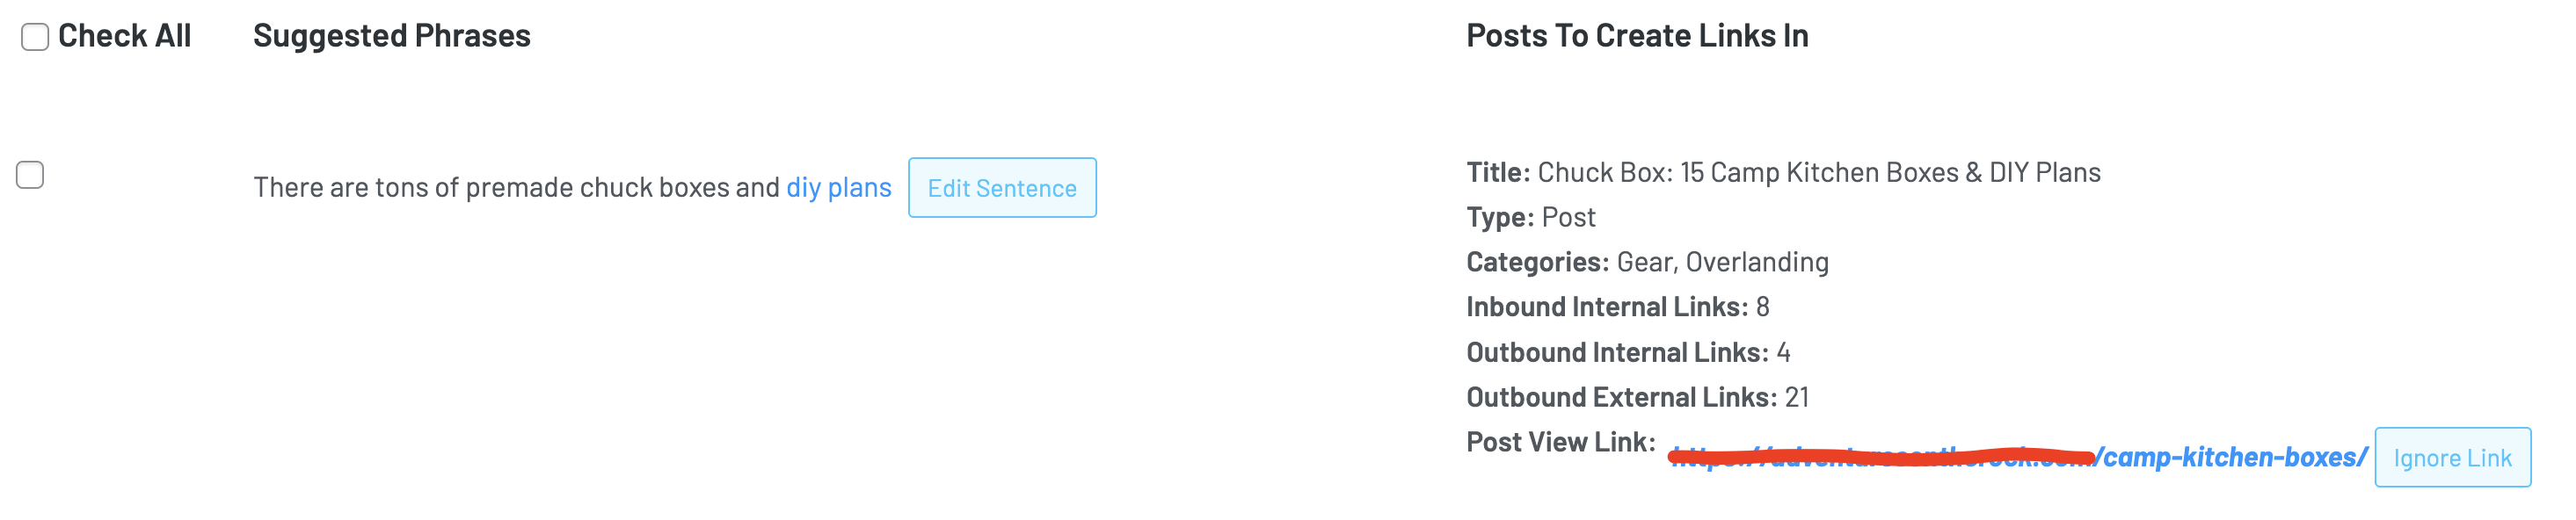Click the Outbound External Links count of 21

(1796, 397)
